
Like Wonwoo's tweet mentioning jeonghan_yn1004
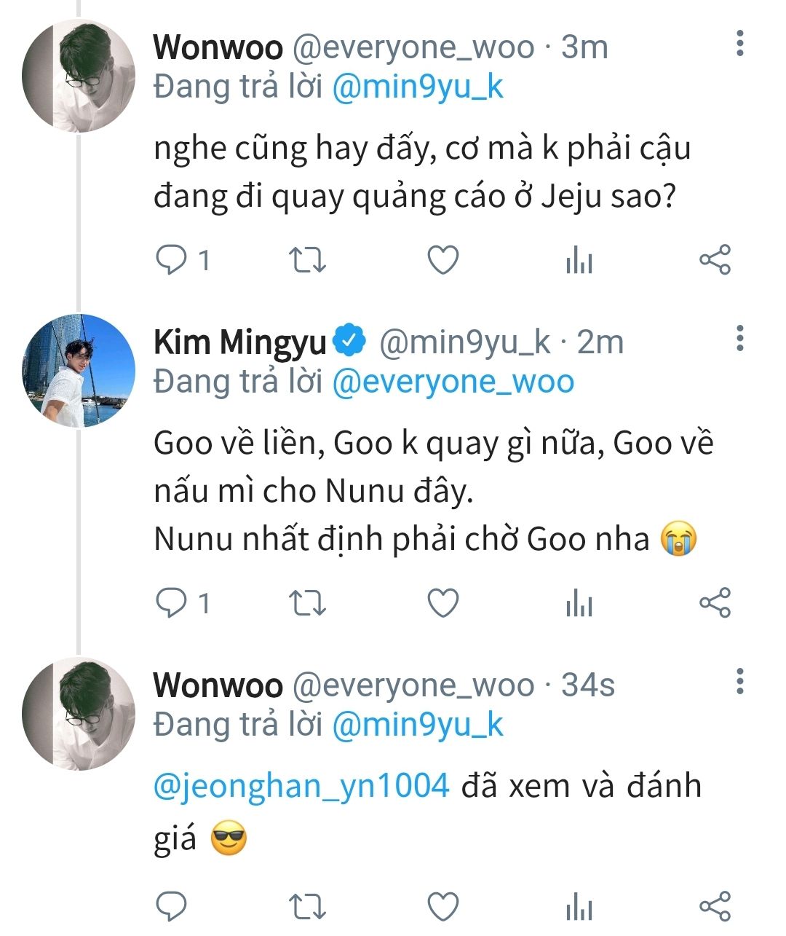442,906
